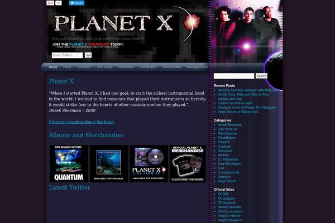Select the Merchandise category in sidebar
Viewport: 335px width, 223px height.
(227, 133)
